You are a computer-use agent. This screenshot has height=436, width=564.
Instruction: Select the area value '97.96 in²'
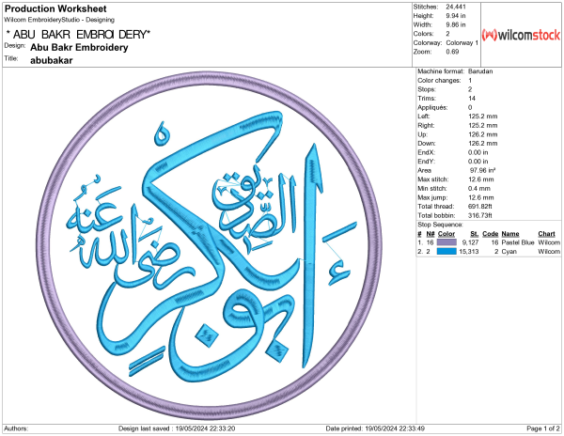click(482, 170)
